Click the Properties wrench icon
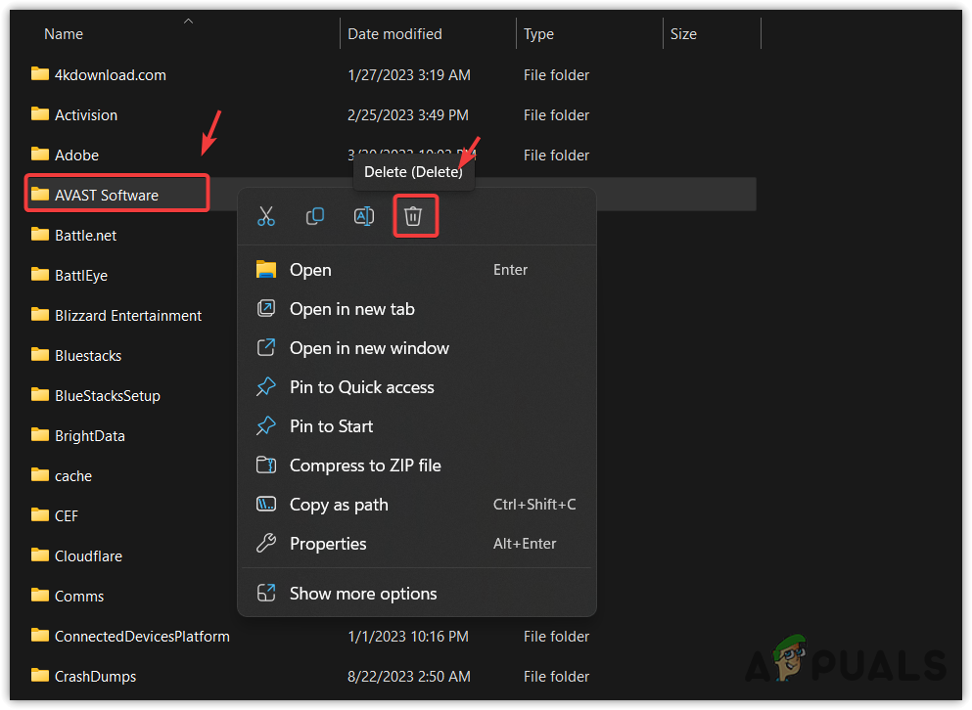972x710 pixels. tap(266, 544)
